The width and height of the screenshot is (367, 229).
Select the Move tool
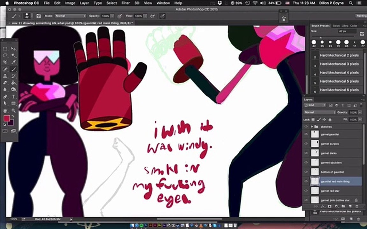tap(14, 49)
